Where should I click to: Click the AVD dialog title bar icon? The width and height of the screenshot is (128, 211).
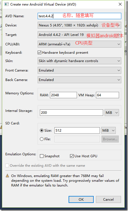tap(6, 4)
